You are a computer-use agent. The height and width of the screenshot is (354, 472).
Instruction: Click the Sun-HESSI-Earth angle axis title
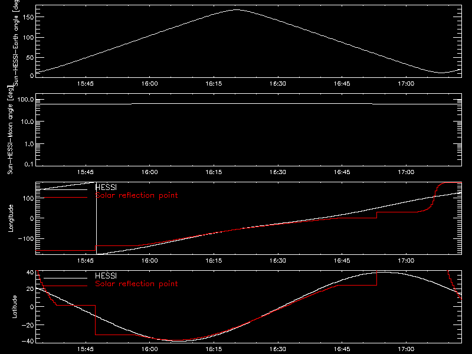16,43
